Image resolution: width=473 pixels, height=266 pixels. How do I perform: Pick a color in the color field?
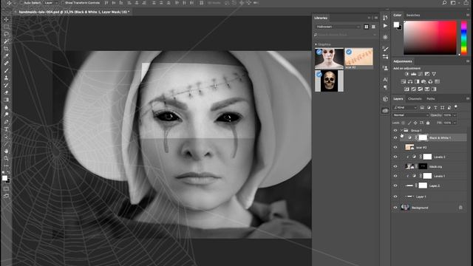point(430,38)
